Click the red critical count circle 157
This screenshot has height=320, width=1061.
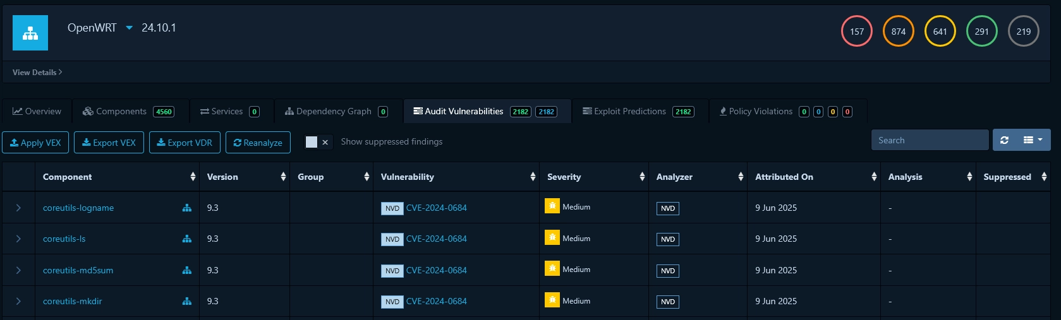click(x=856, y=32)
